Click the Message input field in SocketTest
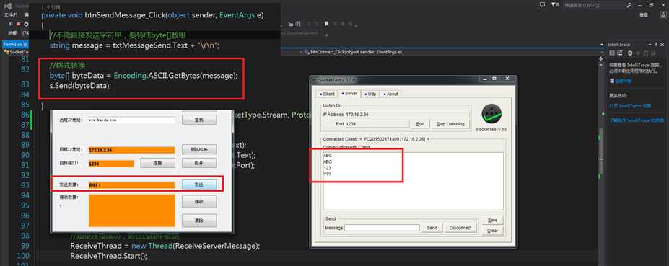Screen dimensions: 669x266 tap(382, 228)
